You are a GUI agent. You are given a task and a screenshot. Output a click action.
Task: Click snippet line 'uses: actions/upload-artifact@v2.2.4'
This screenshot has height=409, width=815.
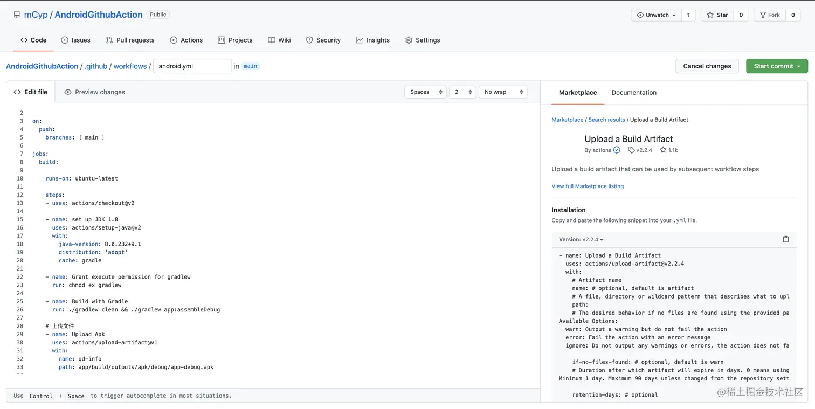point(625,264)
